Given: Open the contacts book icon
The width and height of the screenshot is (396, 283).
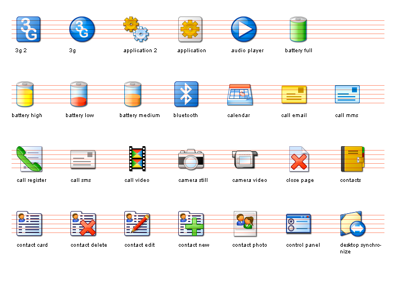Looking at the screenshot, I should pos(352,159).
